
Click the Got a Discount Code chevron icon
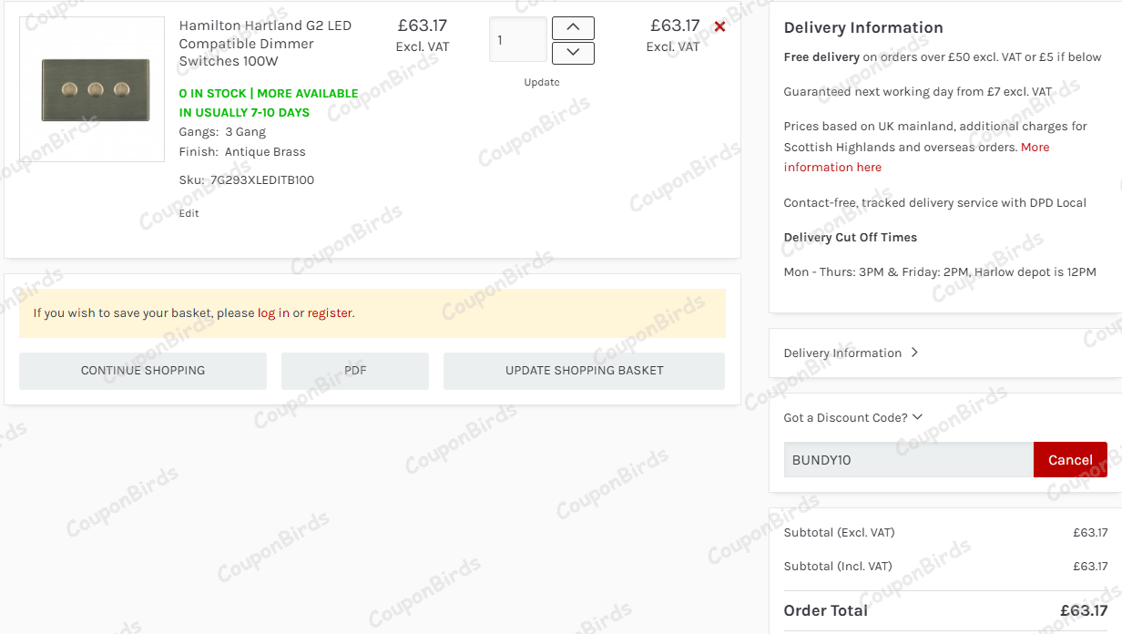click(917, 417)
